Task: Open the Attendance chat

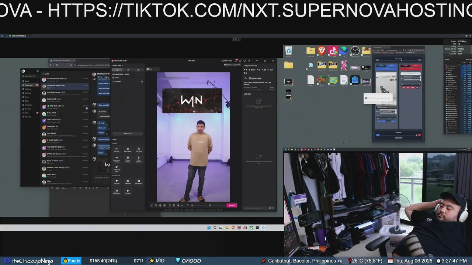Action: pyautogui.click(x=65, y=127)
